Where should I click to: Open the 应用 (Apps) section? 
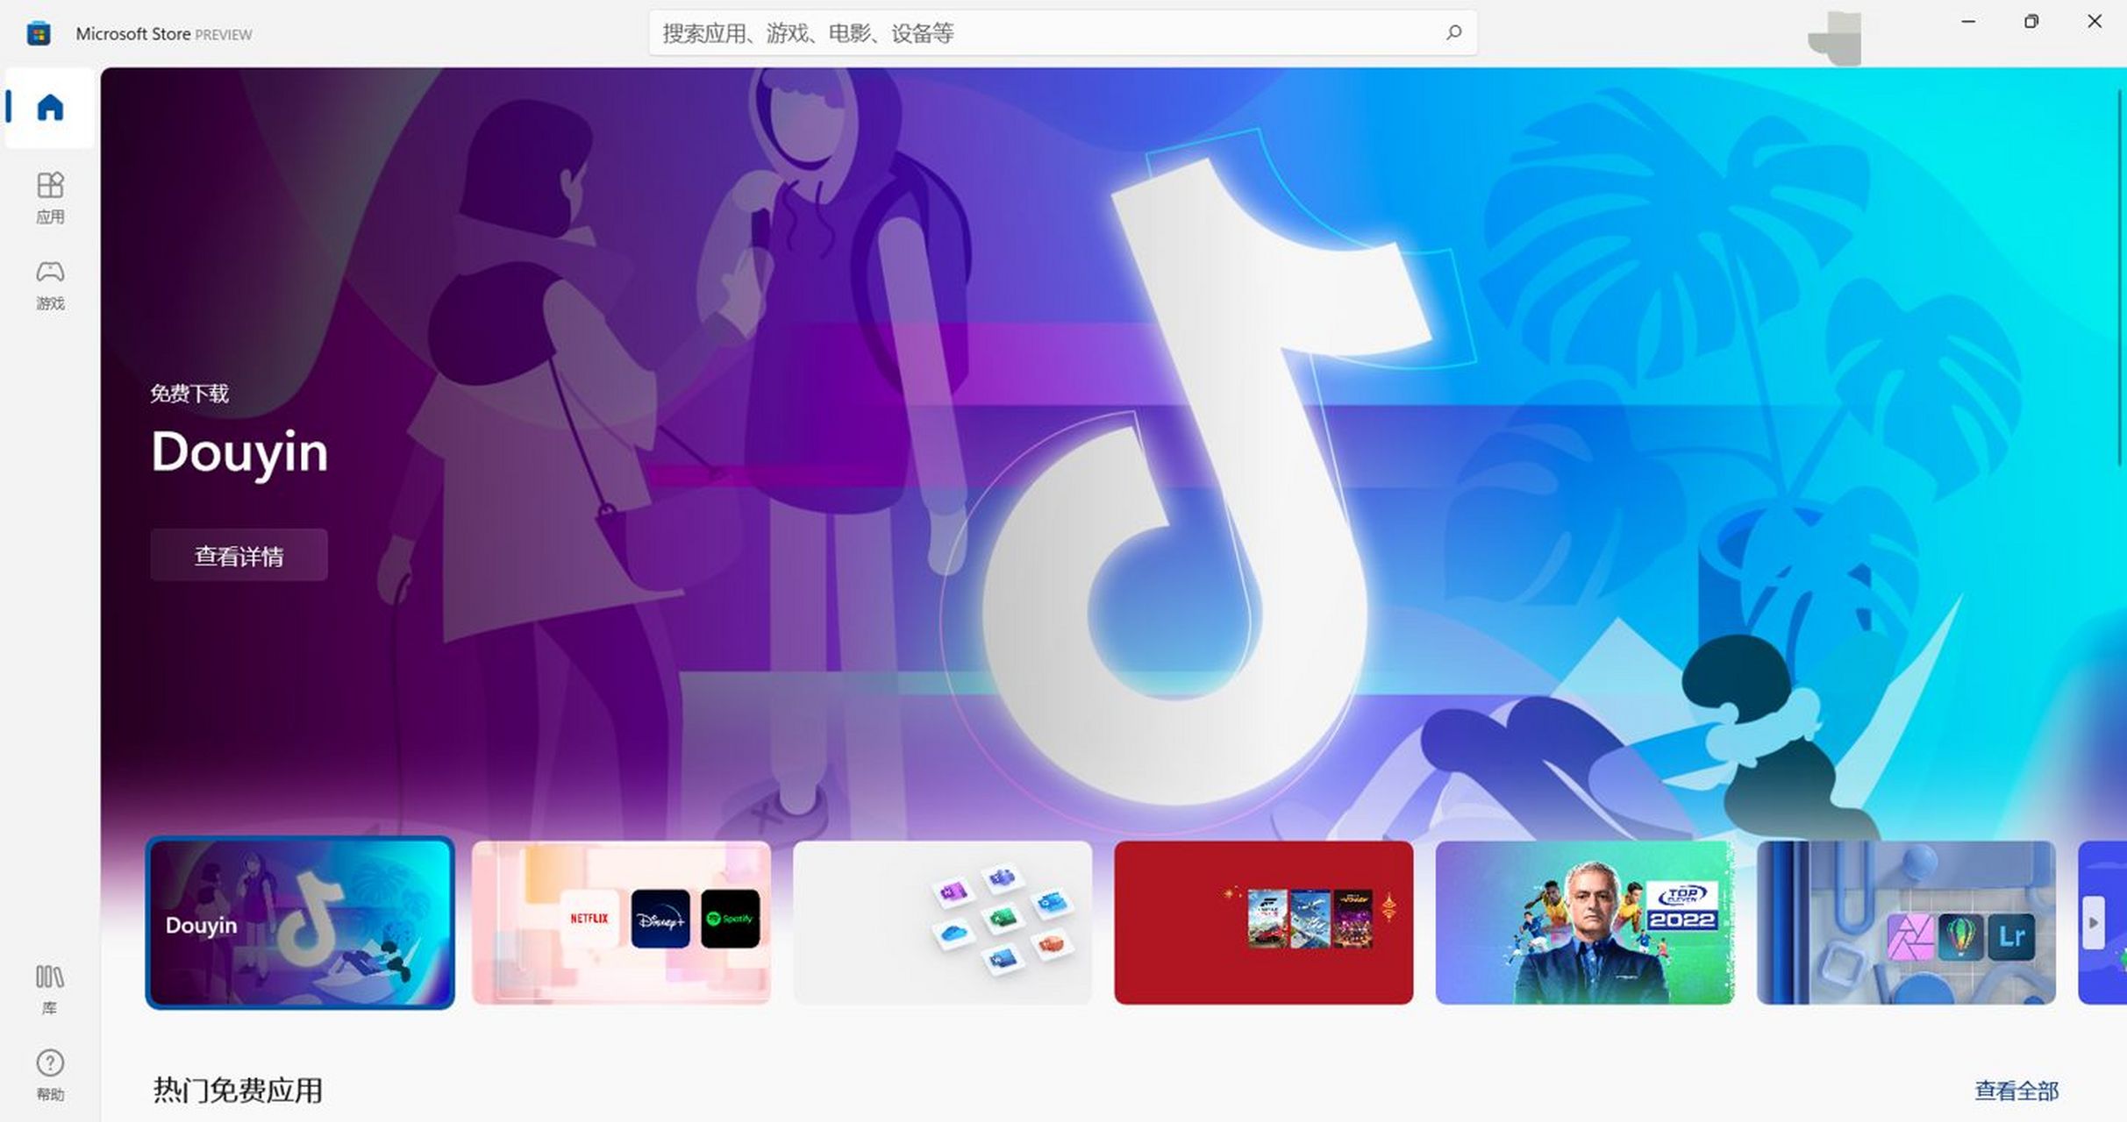[50, 198]
